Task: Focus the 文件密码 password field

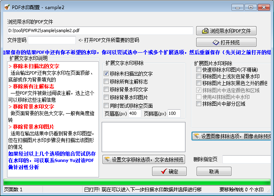Action: point(52,40)
